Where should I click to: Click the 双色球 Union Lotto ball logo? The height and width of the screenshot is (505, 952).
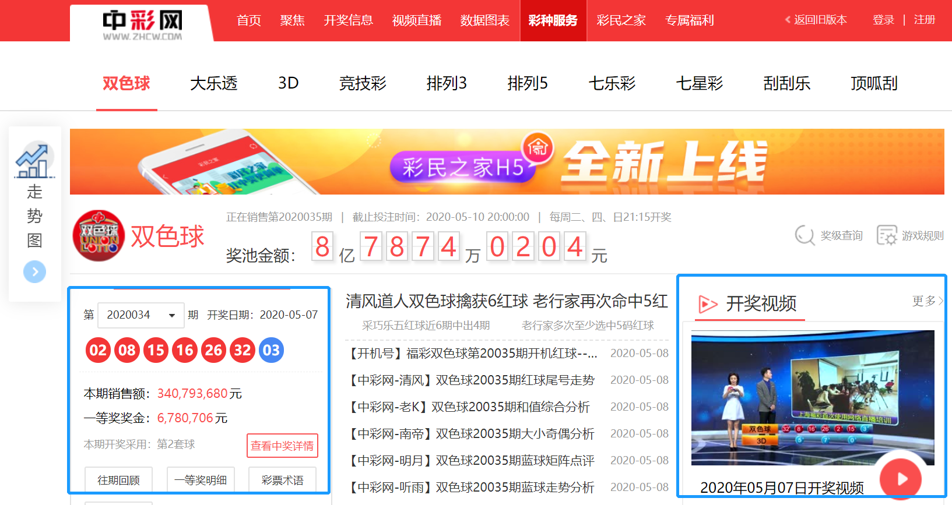click(99, 236)
